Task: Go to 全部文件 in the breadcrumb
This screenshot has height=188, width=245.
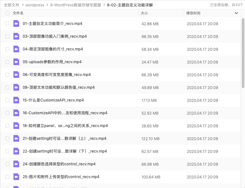Action: click(x=11, y=5)
